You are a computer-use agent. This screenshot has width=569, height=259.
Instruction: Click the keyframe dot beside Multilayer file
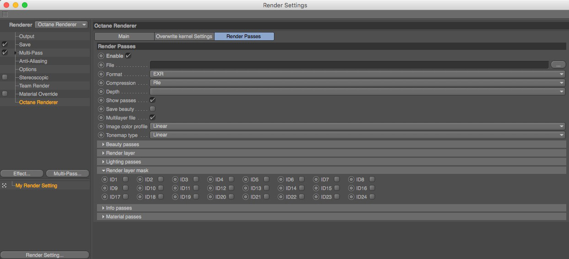[x=101, y=118]
